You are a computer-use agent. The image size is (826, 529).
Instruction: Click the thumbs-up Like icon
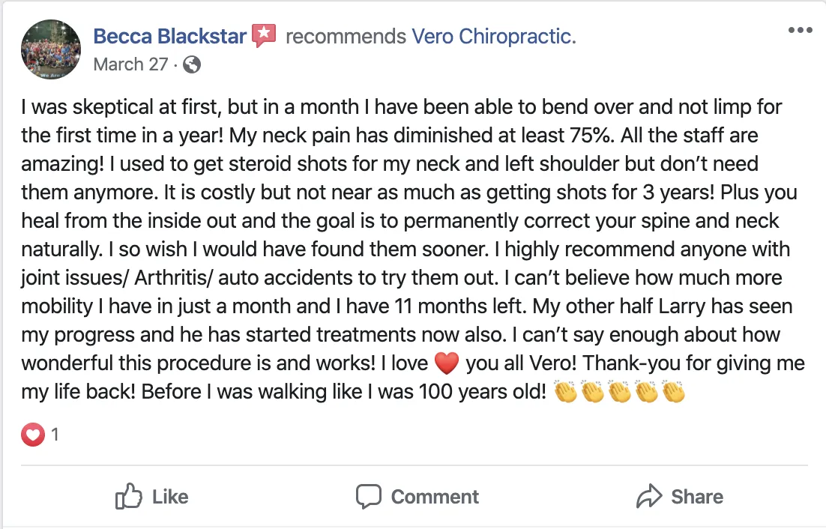coord(129,497)
